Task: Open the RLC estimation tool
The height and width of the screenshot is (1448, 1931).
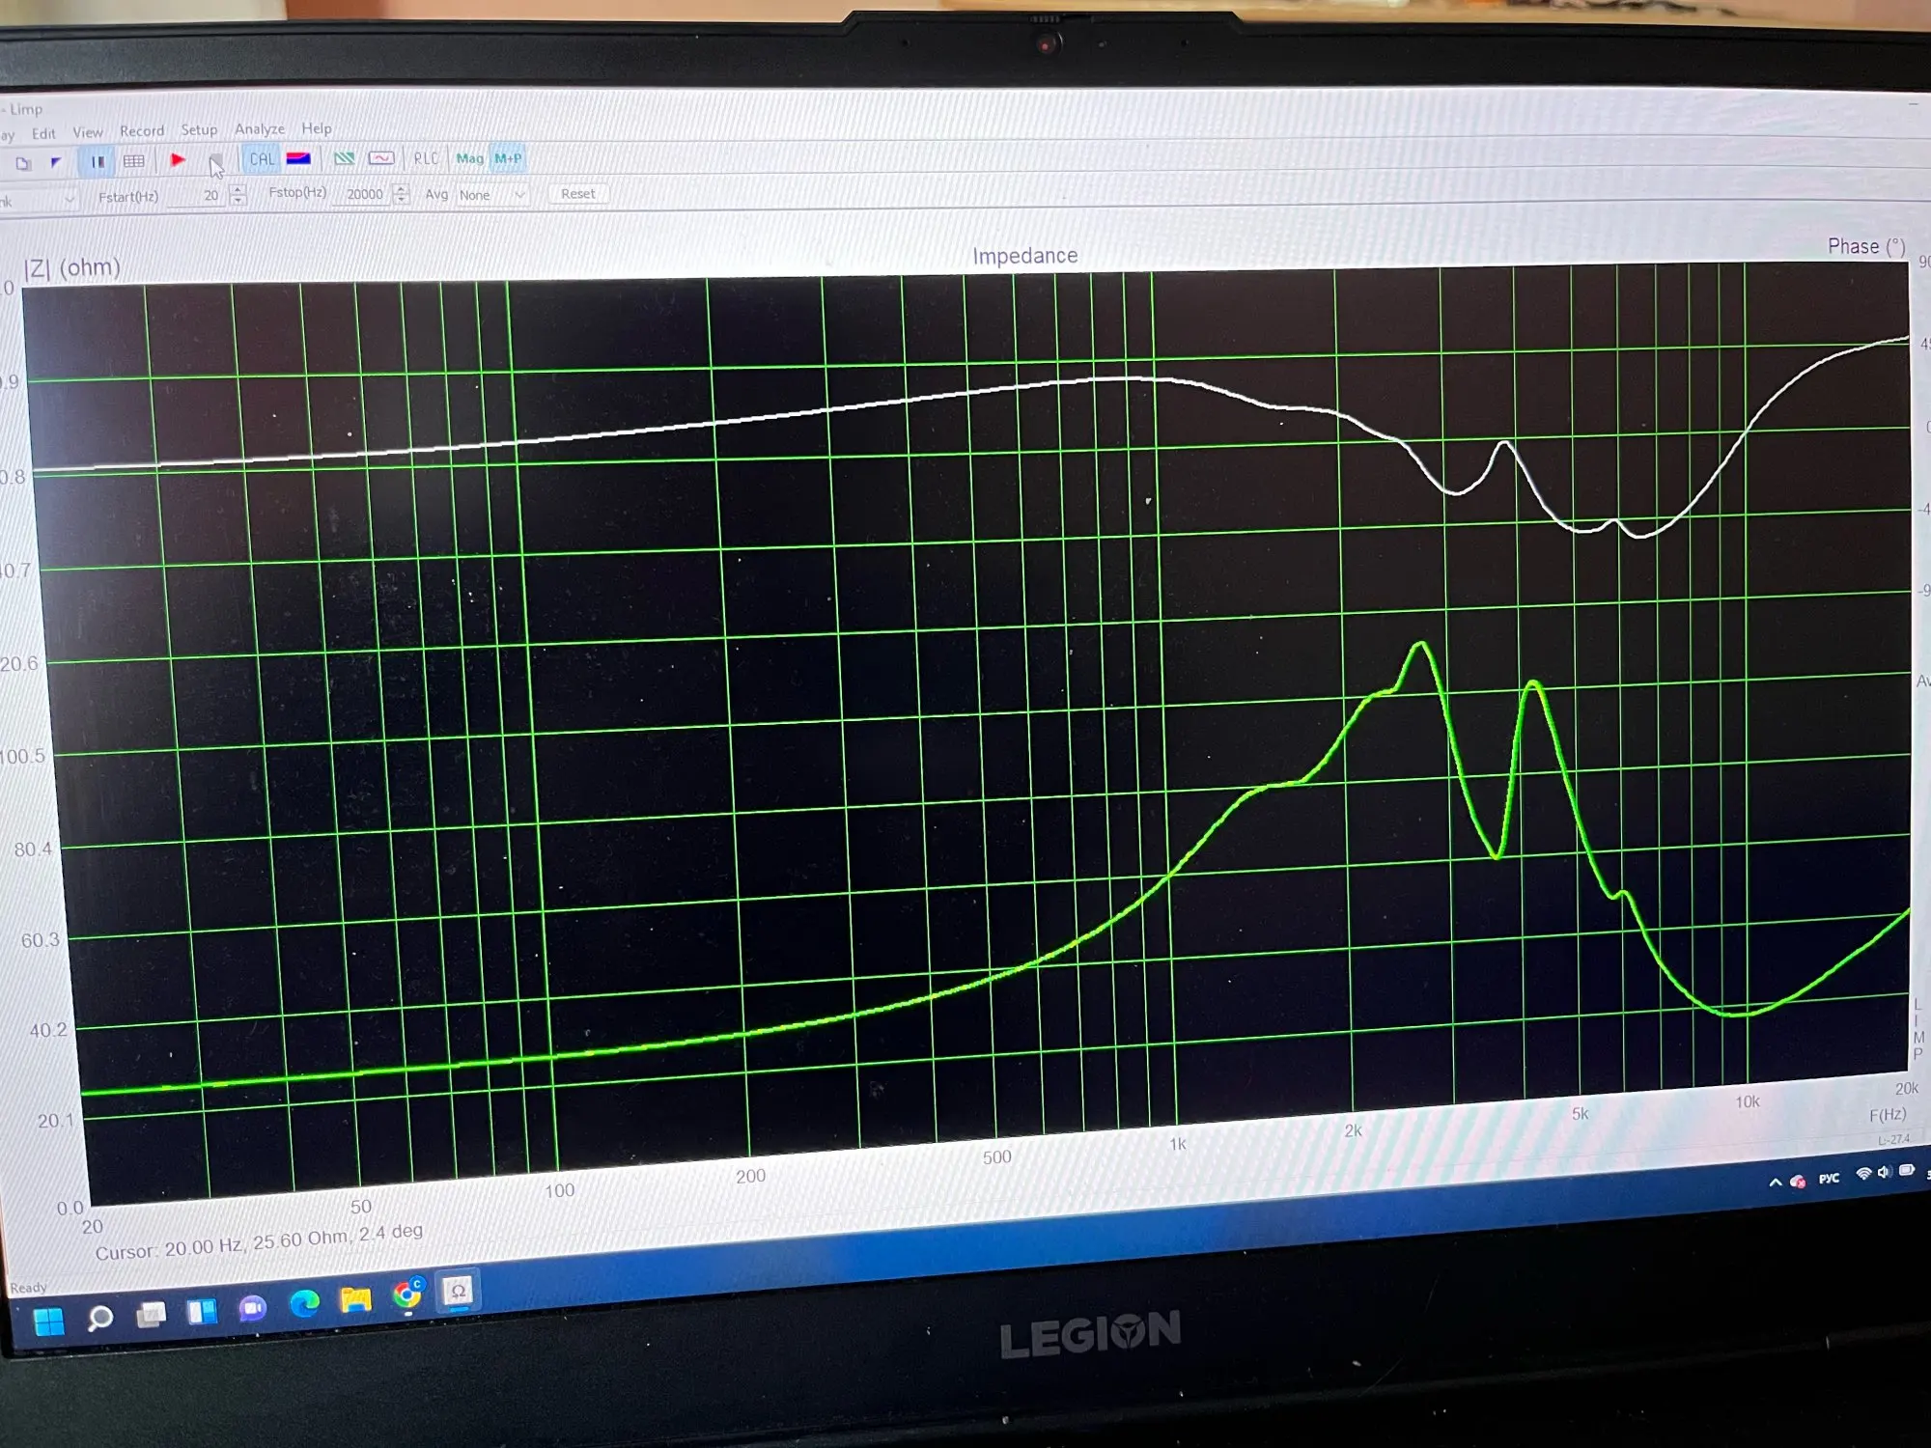Action: click(x=426, y=158)
